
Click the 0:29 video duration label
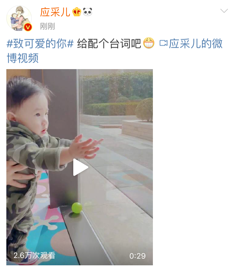click(x=138, y=256)
